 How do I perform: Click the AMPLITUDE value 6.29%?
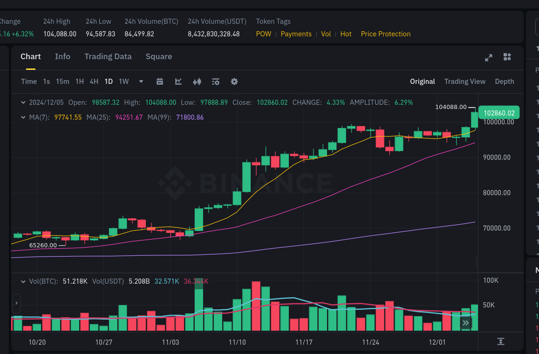point(403,102)
